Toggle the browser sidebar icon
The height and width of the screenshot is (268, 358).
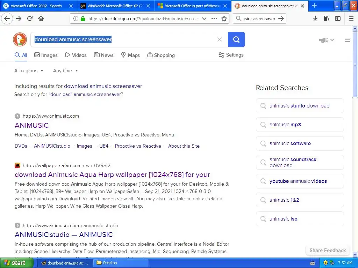[x=338, y=18]
